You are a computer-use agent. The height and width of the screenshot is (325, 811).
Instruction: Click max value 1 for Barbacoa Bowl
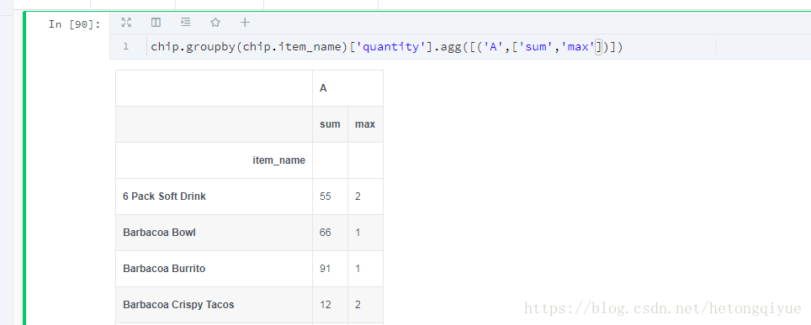pyautogui.click(x=358, y=233)
